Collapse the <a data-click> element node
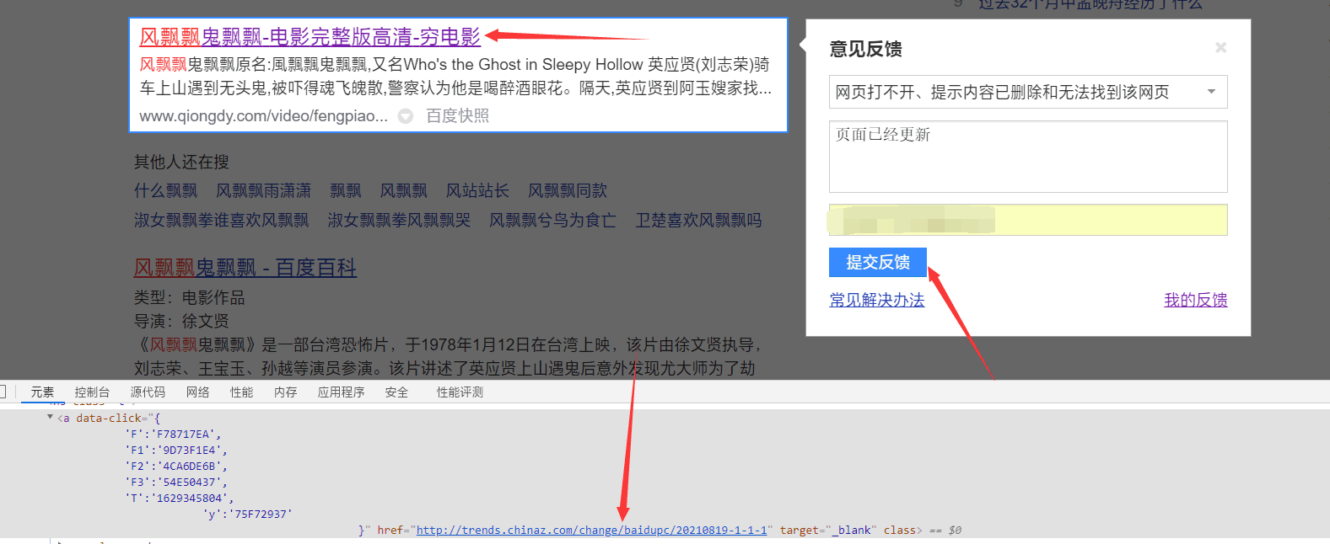Screen dimensions: 1330x544 (50, 417)
